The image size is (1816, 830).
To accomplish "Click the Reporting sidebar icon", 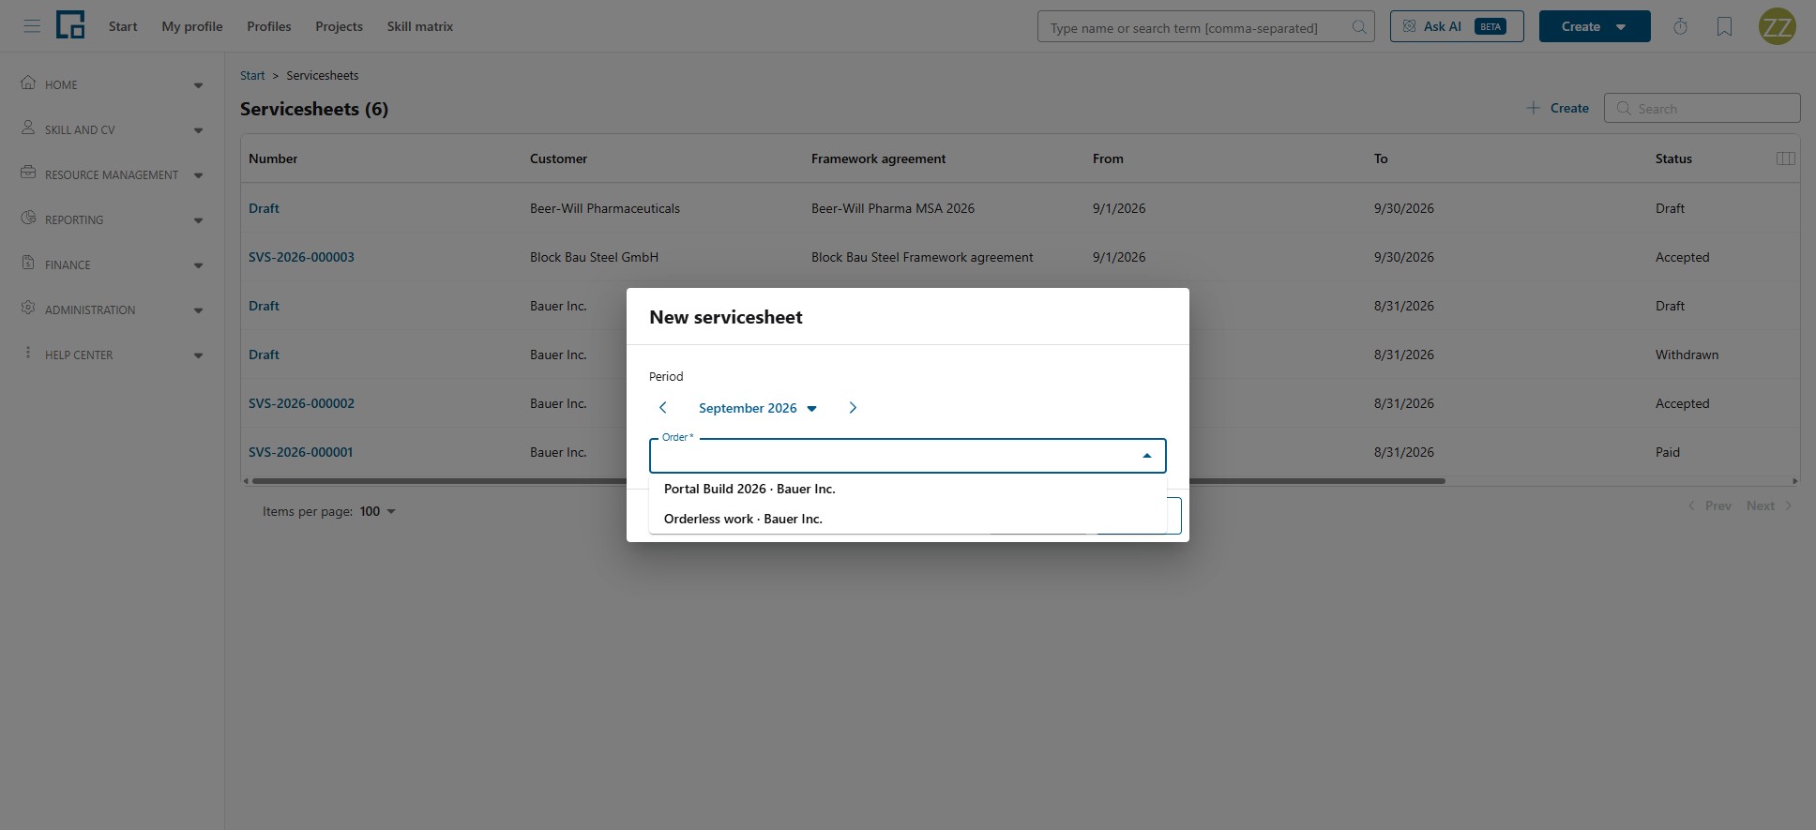I will [x=28, y=218].
